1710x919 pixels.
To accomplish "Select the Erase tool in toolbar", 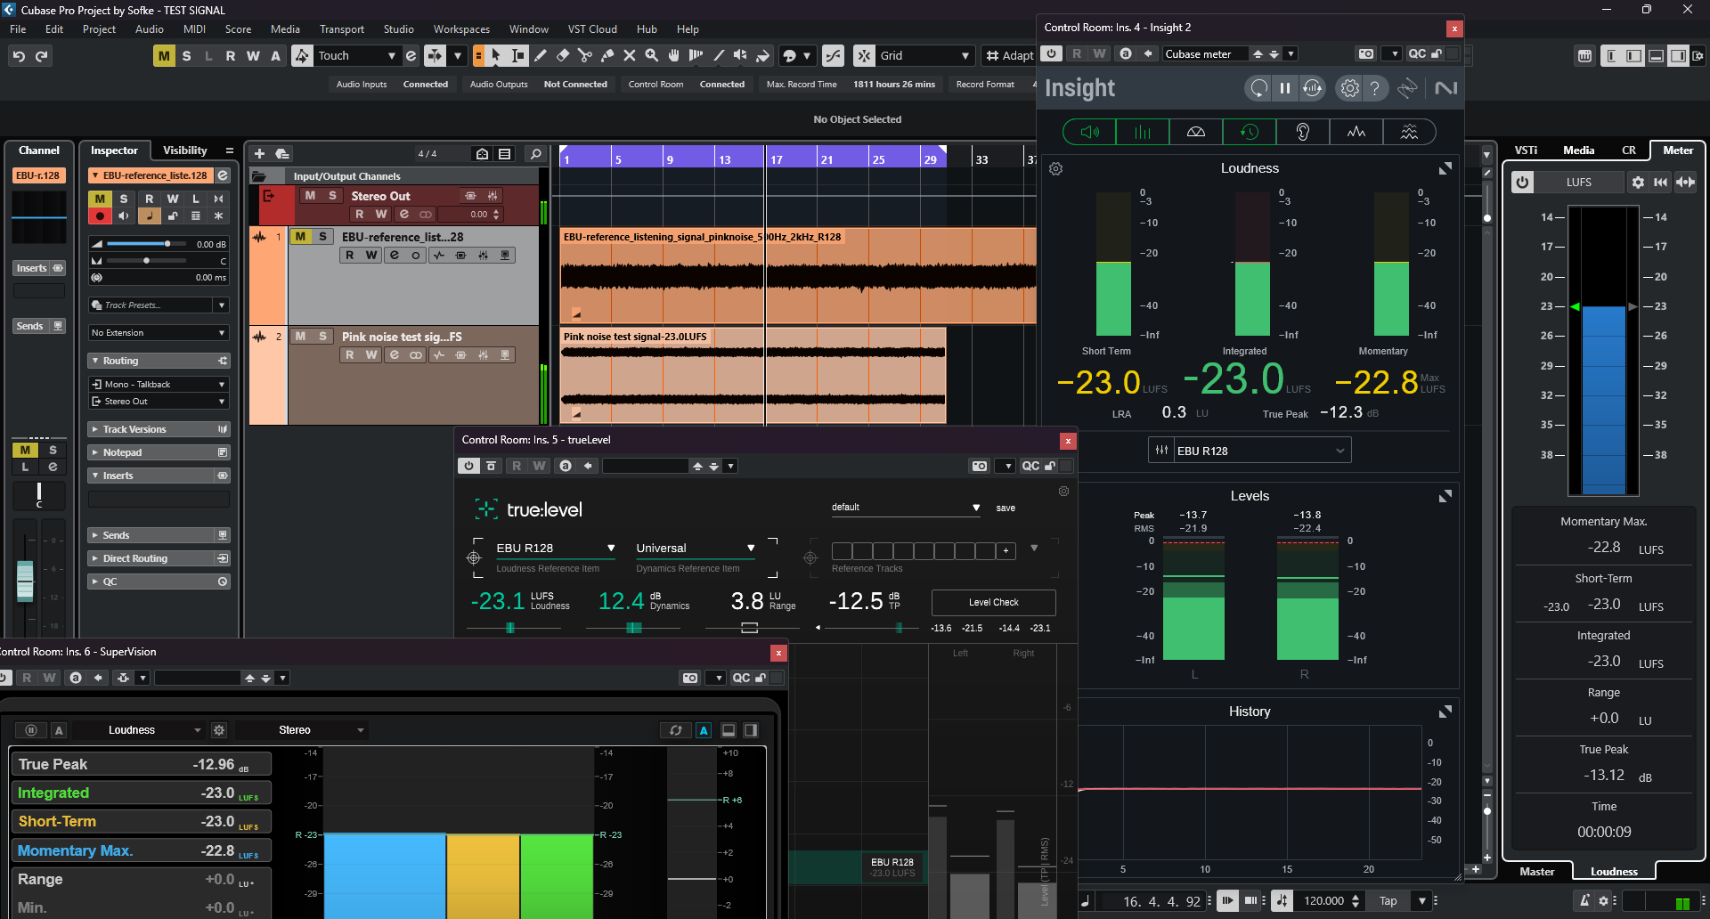I will pyautogui.click(x=563, y=55).
